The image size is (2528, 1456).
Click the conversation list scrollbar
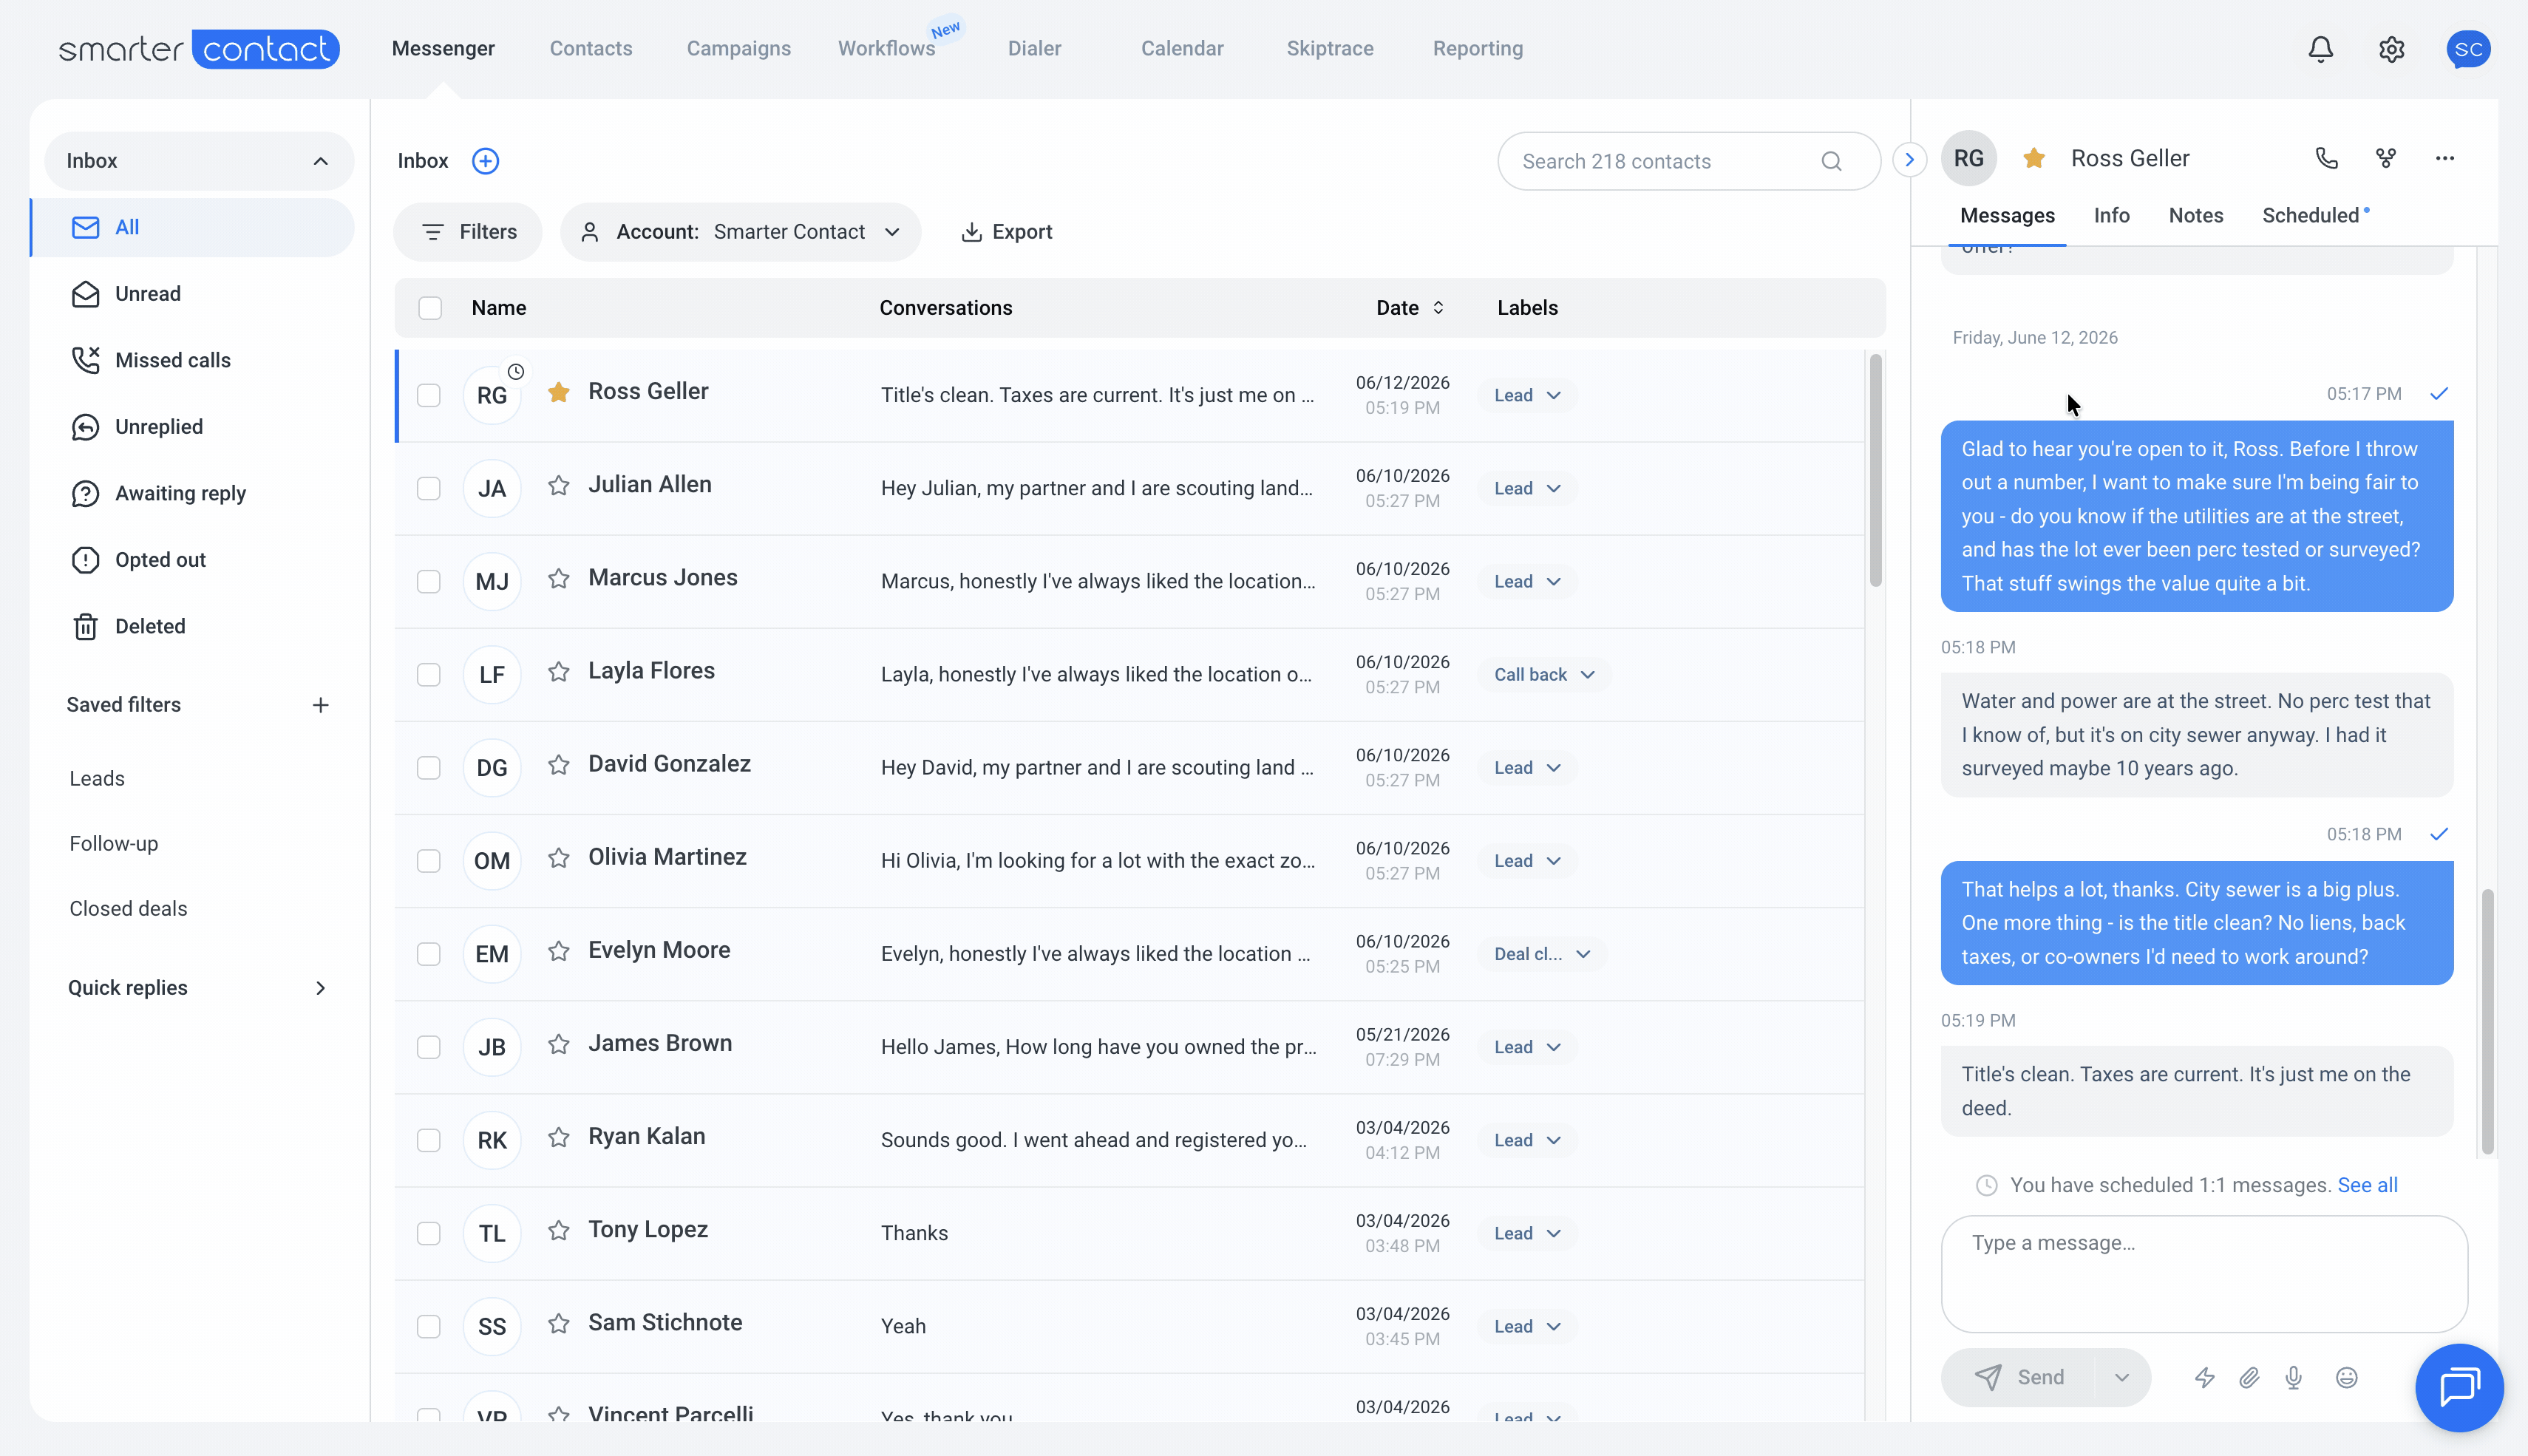point(1875,470)
